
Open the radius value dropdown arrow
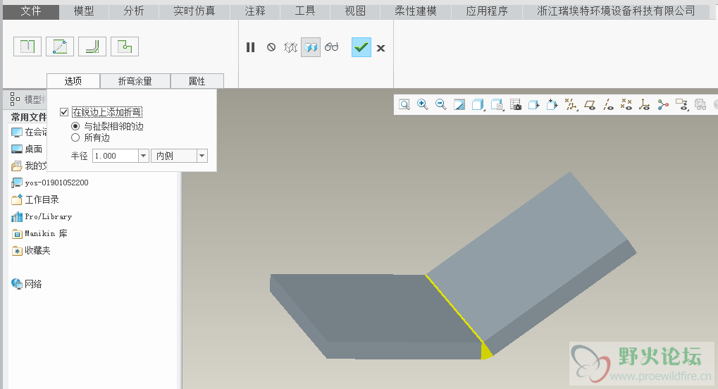(x=143, y=156)
